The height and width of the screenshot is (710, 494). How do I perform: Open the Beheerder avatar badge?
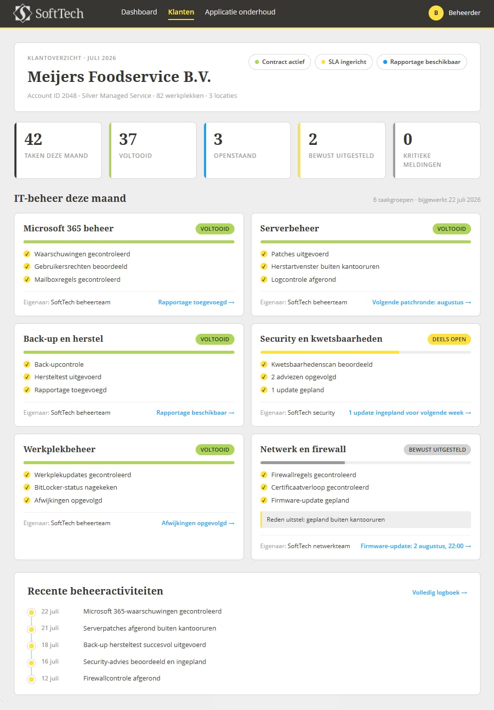click(436, 13)
